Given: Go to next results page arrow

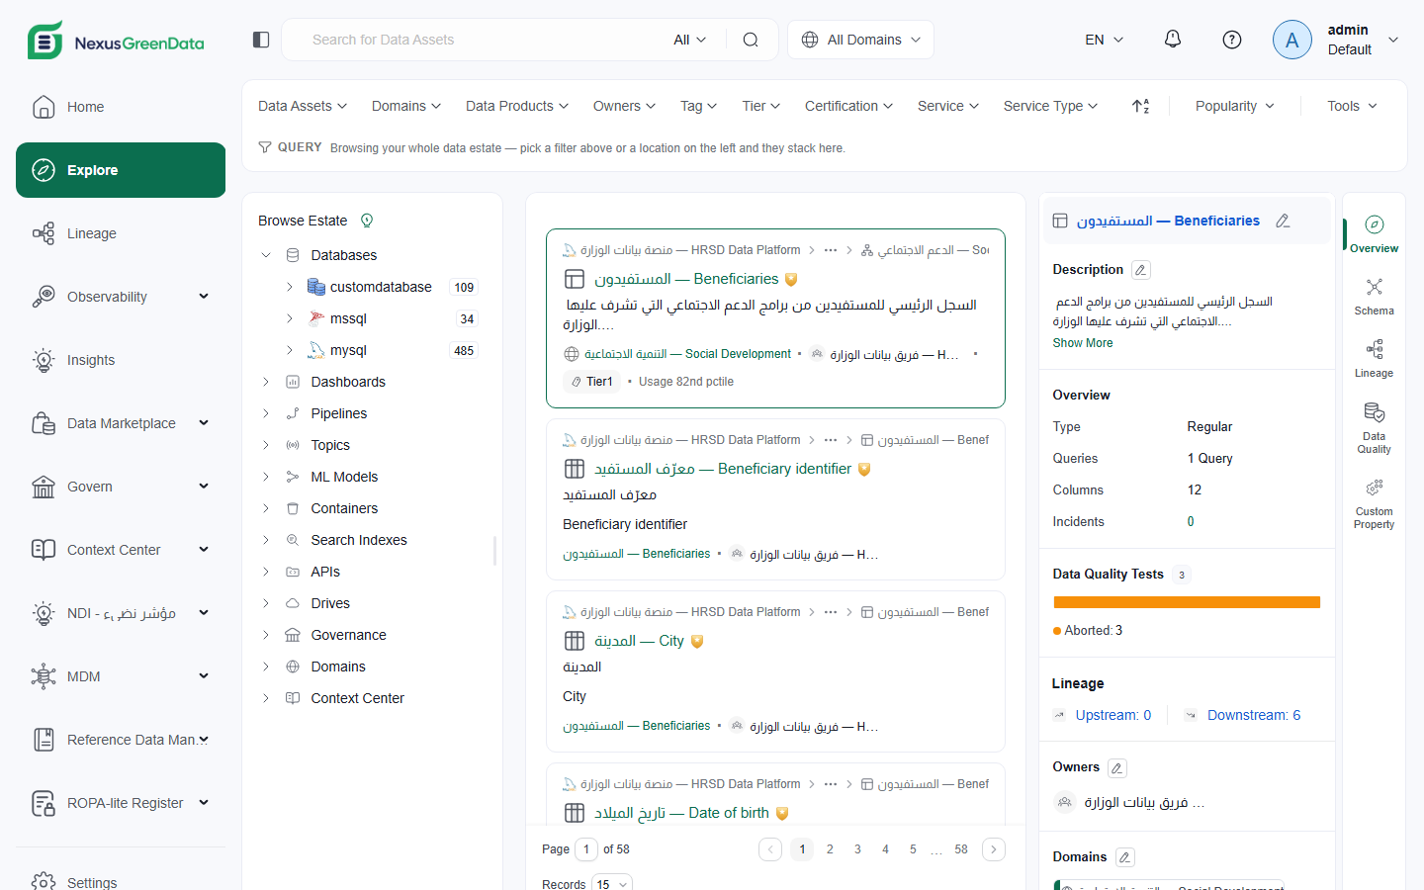Looking at the screenshot, I should 994,849.
